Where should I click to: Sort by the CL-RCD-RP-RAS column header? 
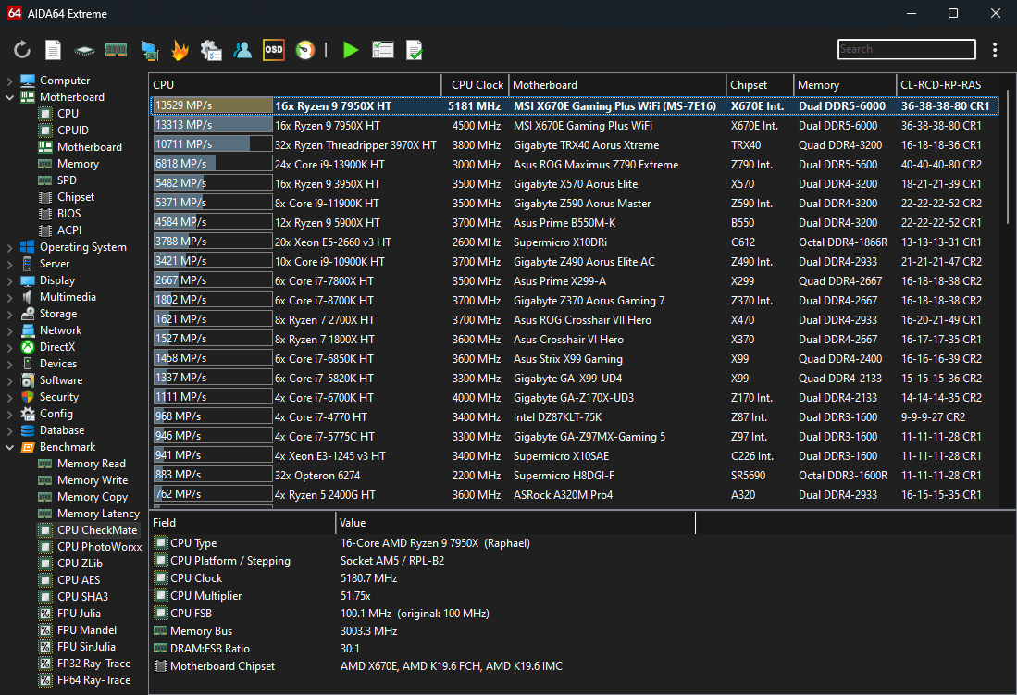pyautogui.click(x=949, y=85)
